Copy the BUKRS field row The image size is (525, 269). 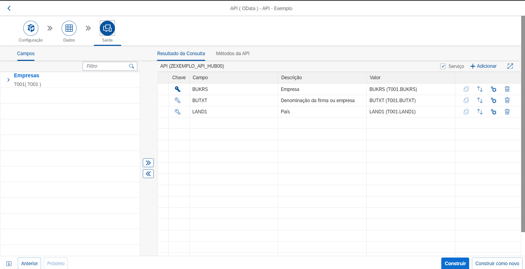(x=466, y=89)
